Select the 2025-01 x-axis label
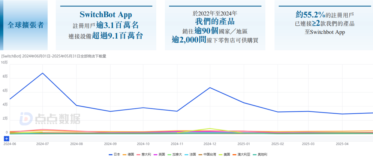The width and height of the screenshot is (373, 162). (x=244, y=144)
